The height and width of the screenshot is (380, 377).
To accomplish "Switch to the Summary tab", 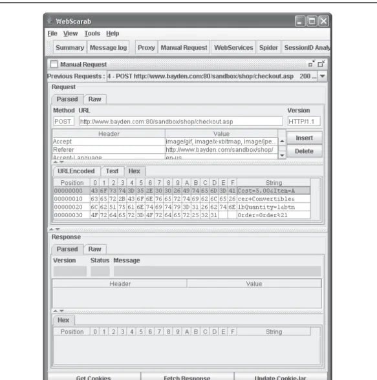I will pyautogui.click(x=70, y=48).
